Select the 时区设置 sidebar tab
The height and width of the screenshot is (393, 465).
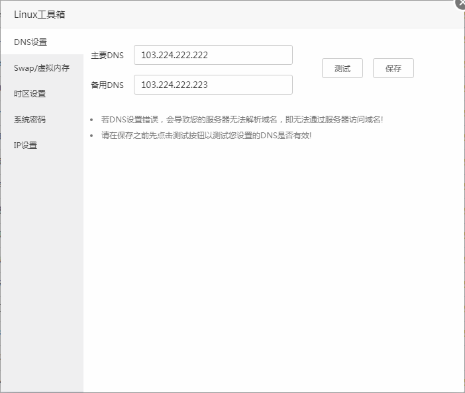30,93
